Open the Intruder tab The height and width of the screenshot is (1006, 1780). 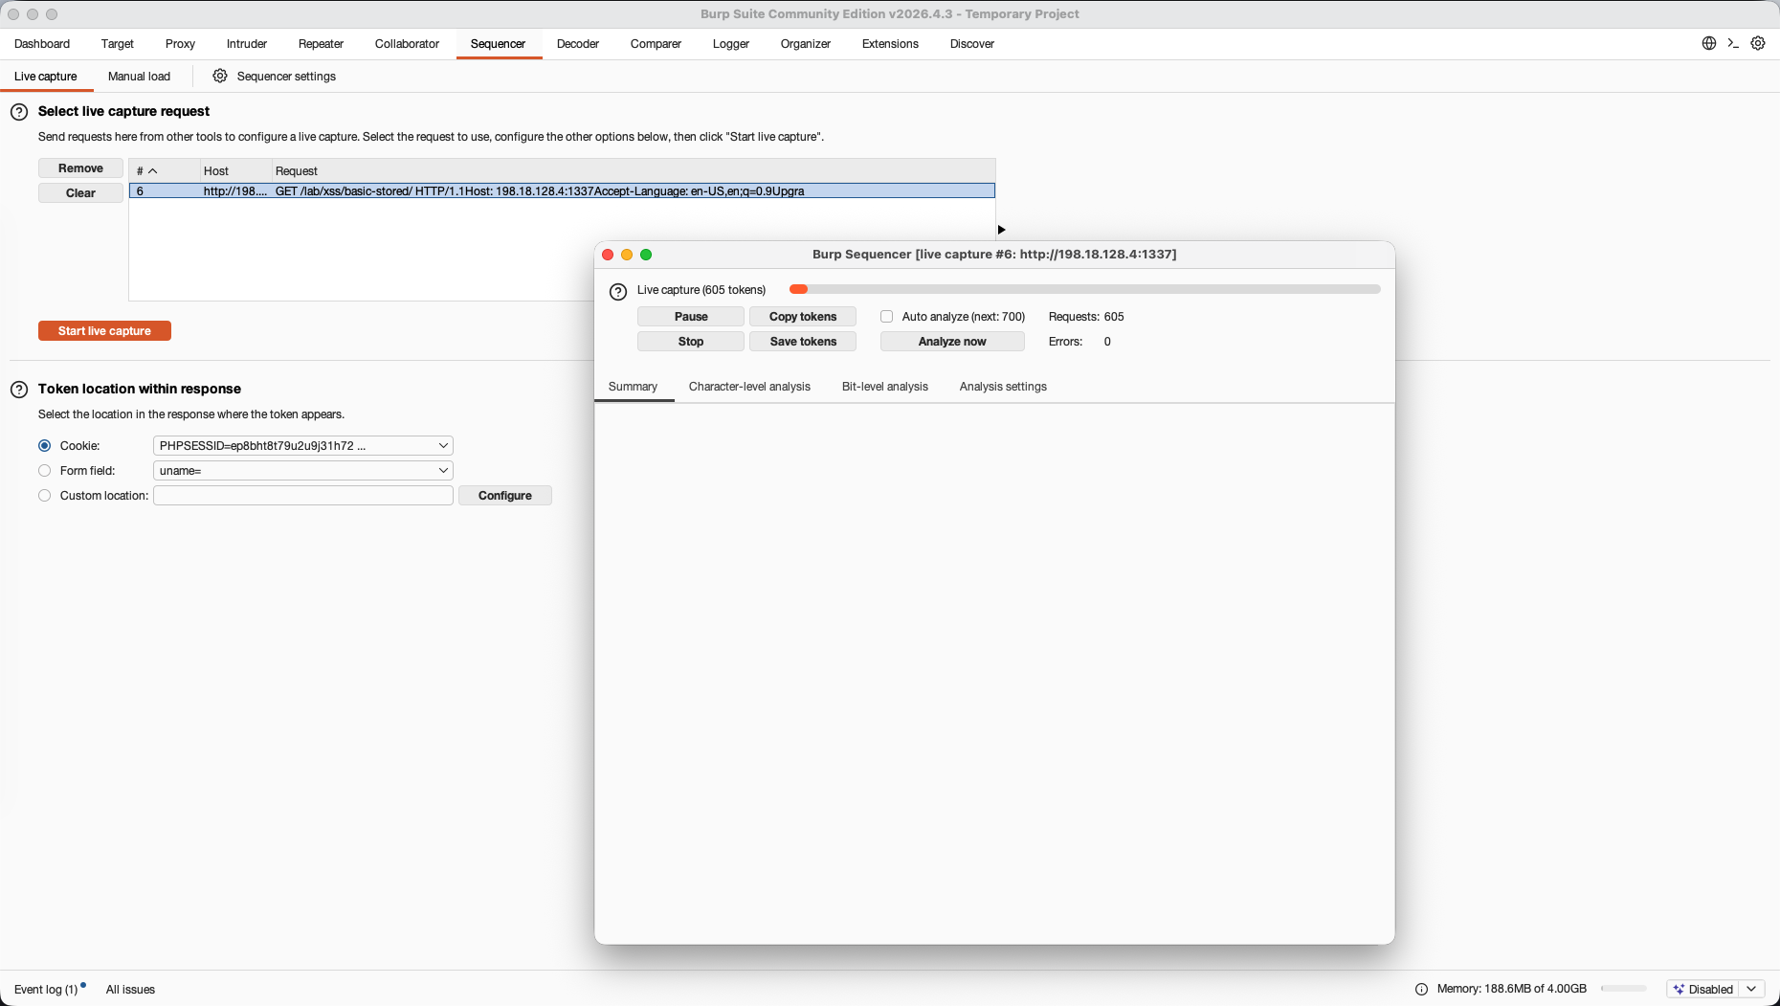[x=247, y=43]
